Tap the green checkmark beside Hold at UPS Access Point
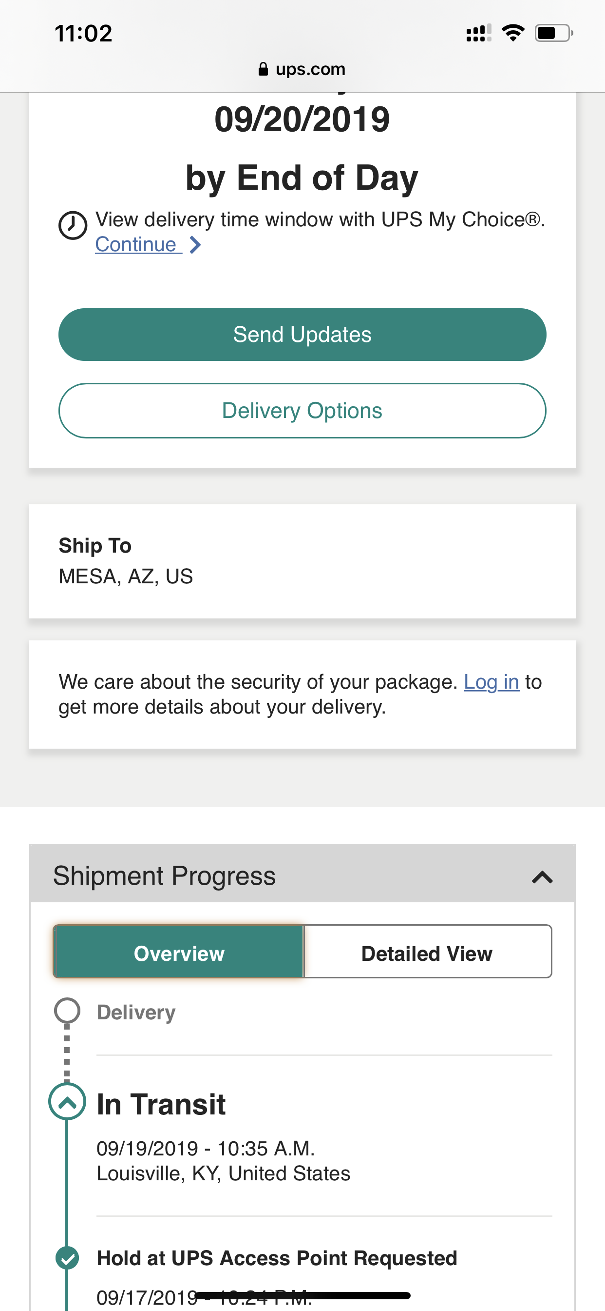The width and height of the screenshot is (605, 1311). click(67, 1258)
